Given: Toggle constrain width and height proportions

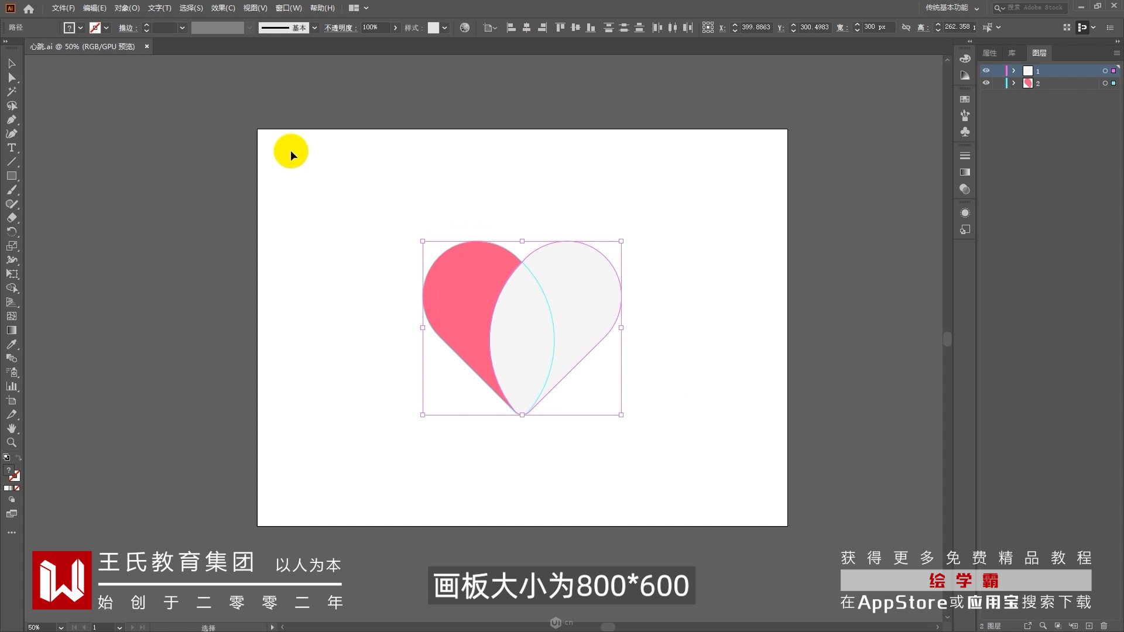Looking at the screenshot, I should pos(906,28).
